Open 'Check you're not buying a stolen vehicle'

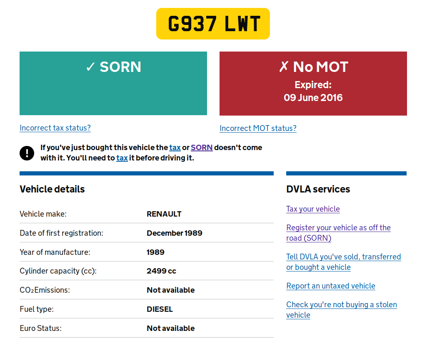click(x=342, y=310)
